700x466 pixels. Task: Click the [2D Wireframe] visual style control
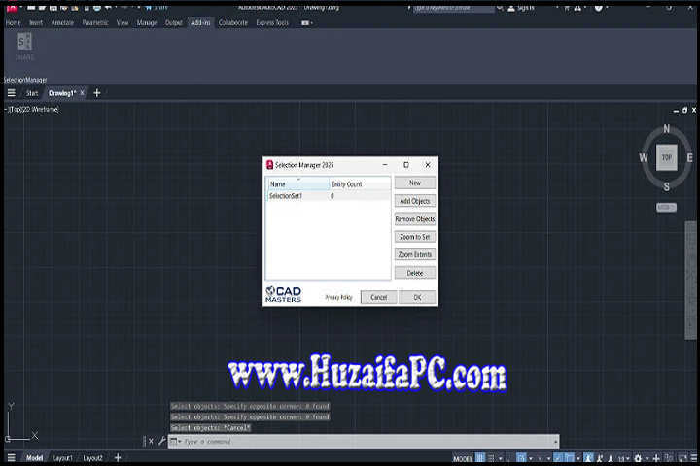tap(40, 110)
